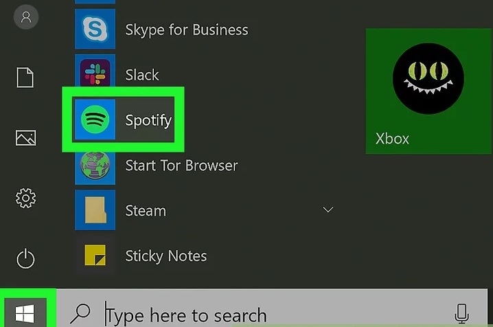Select the Slack label

(x=142, y=75)
